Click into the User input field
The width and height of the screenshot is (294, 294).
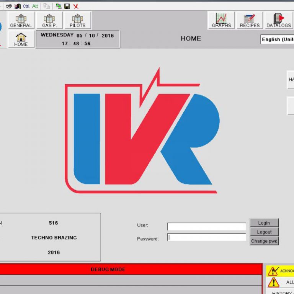[x=207, y=227]
